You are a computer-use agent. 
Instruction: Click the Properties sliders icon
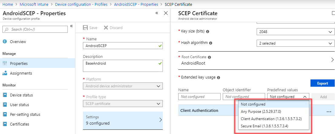tap(5, 63)
